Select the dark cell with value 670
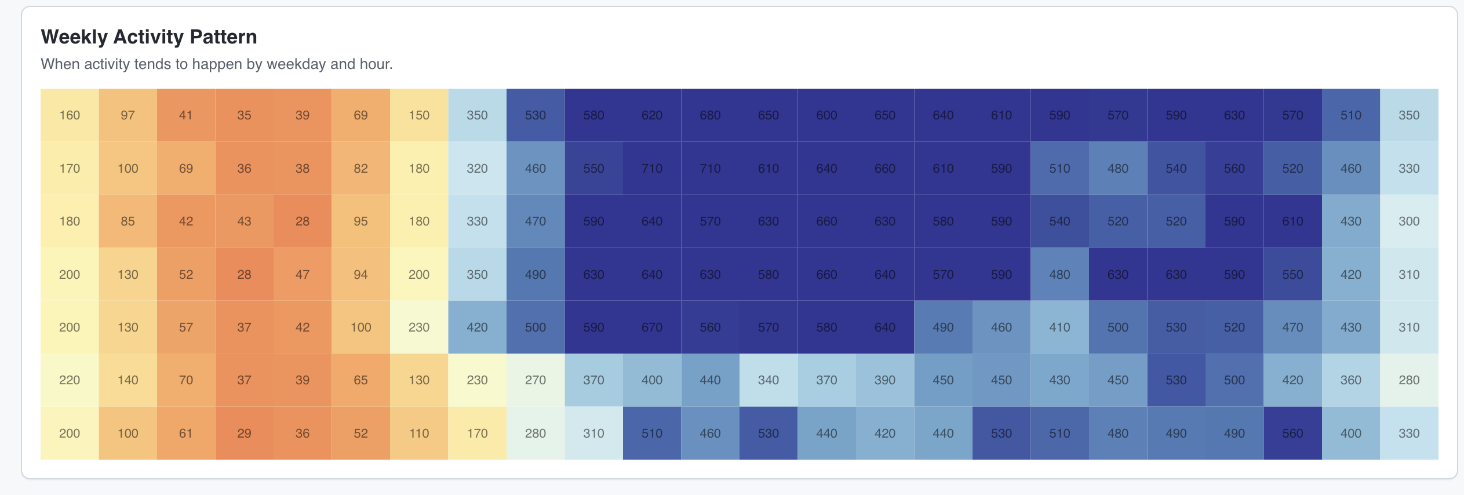Viewport: 1464px width, 495px height. (x=652, y=327)
